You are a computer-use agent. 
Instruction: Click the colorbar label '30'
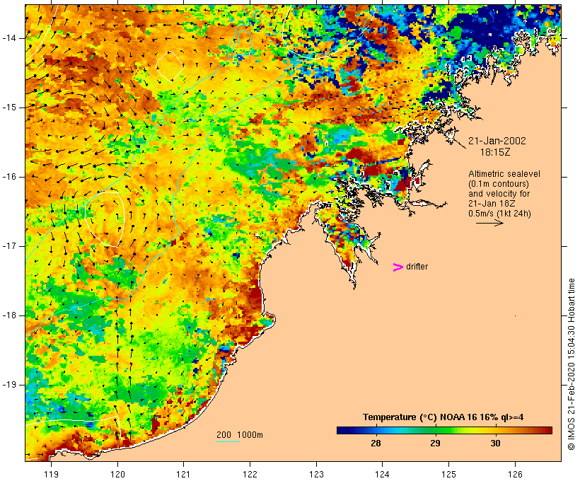(495, 443)
